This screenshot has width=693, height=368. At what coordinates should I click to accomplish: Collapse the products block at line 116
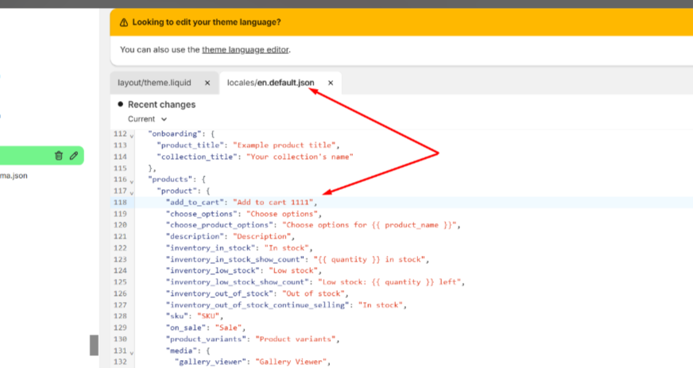pos(132,180)
